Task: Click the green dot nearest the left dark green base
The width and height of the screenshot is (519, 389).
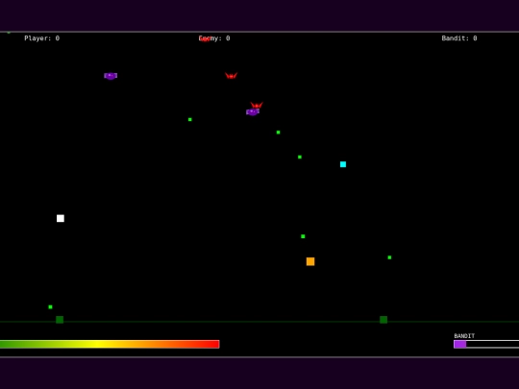Action: coord(50,307)
